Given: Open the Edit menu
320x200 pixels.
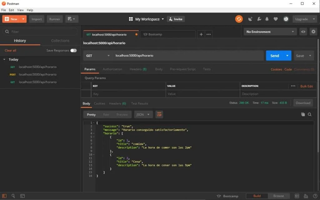Looking at the screenshot, I should coord(12,10).
